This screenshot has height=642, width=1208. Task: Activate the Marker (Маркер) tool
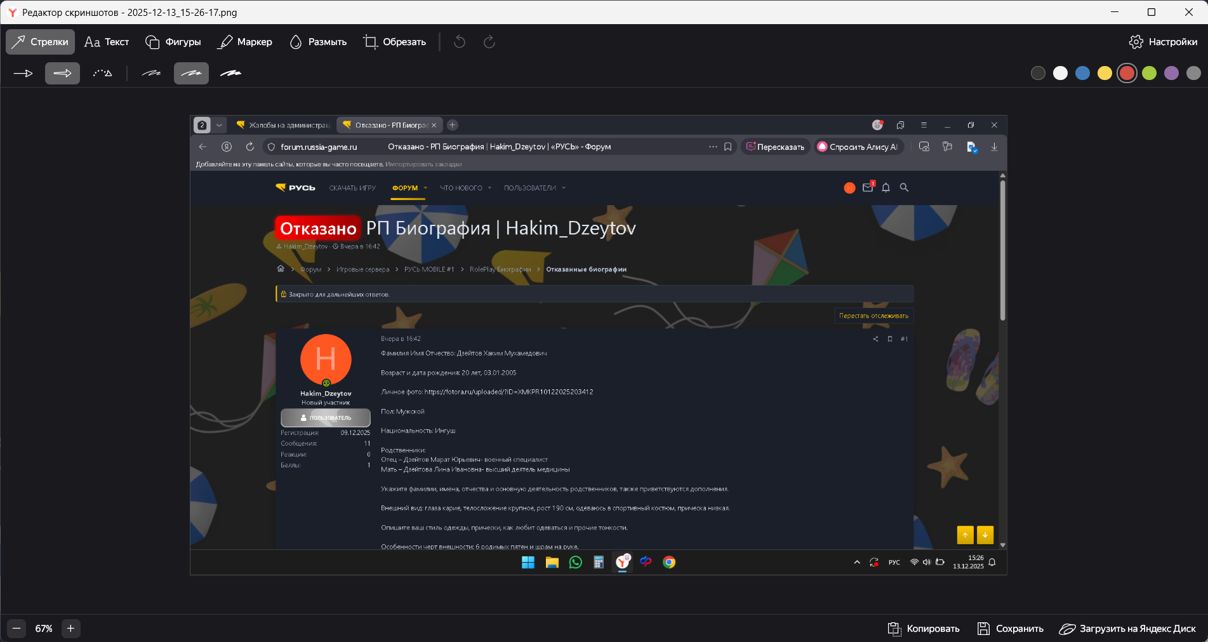(x=245, y=42)
